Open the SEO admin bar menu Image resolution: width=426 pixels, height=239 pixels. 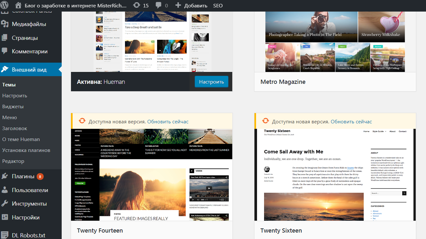coord(218,6)
